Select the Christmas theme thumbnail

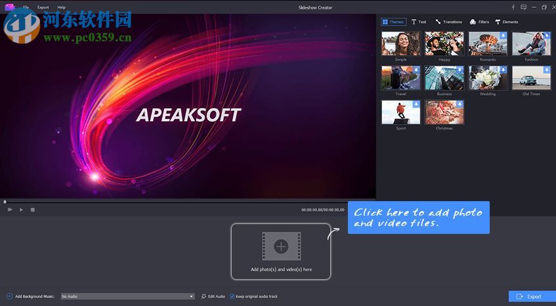click(444, 112)
